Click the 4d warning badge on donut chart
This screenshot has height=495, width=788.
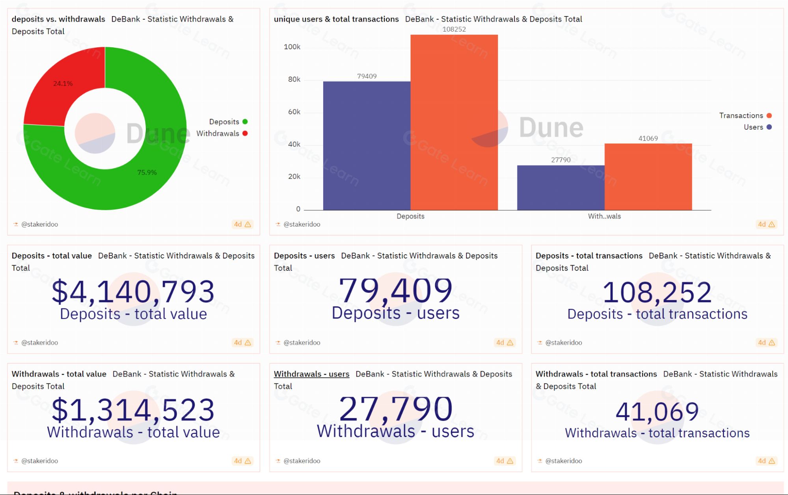(242, 224)
